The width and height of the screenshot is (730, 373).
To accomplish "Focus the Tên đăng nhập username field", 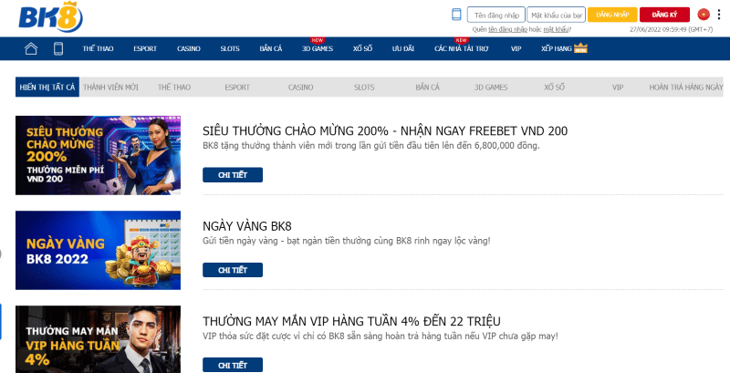I will point(496,15).
